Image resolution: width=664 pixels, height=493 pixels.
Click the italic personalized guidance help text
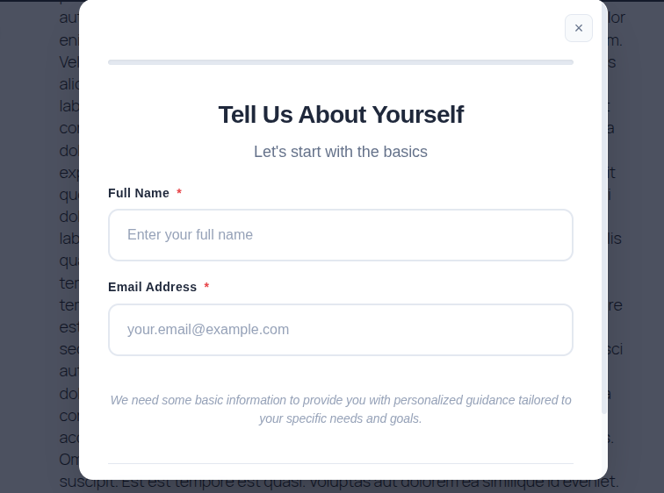tap(341, 410)
